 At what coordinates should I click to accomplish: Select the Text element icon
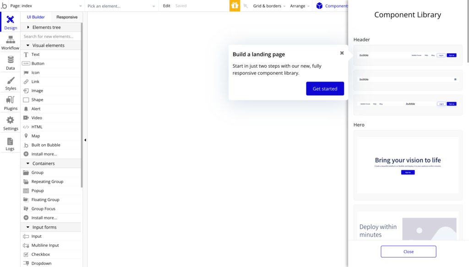point(26,54)
